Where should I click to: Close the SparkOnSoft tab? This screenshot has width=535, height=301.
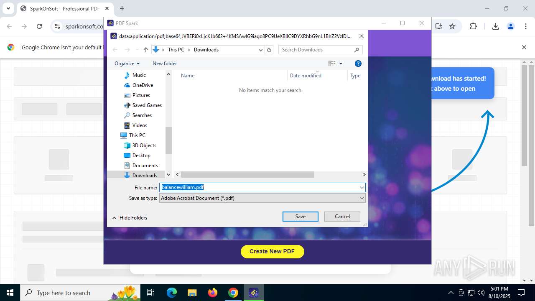pyautogui.click(x=107, y=8)
